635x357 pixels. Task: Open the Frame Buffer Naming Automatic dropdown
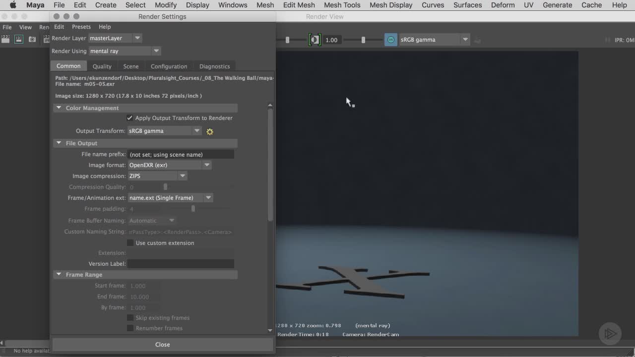(x=152, y=221)
